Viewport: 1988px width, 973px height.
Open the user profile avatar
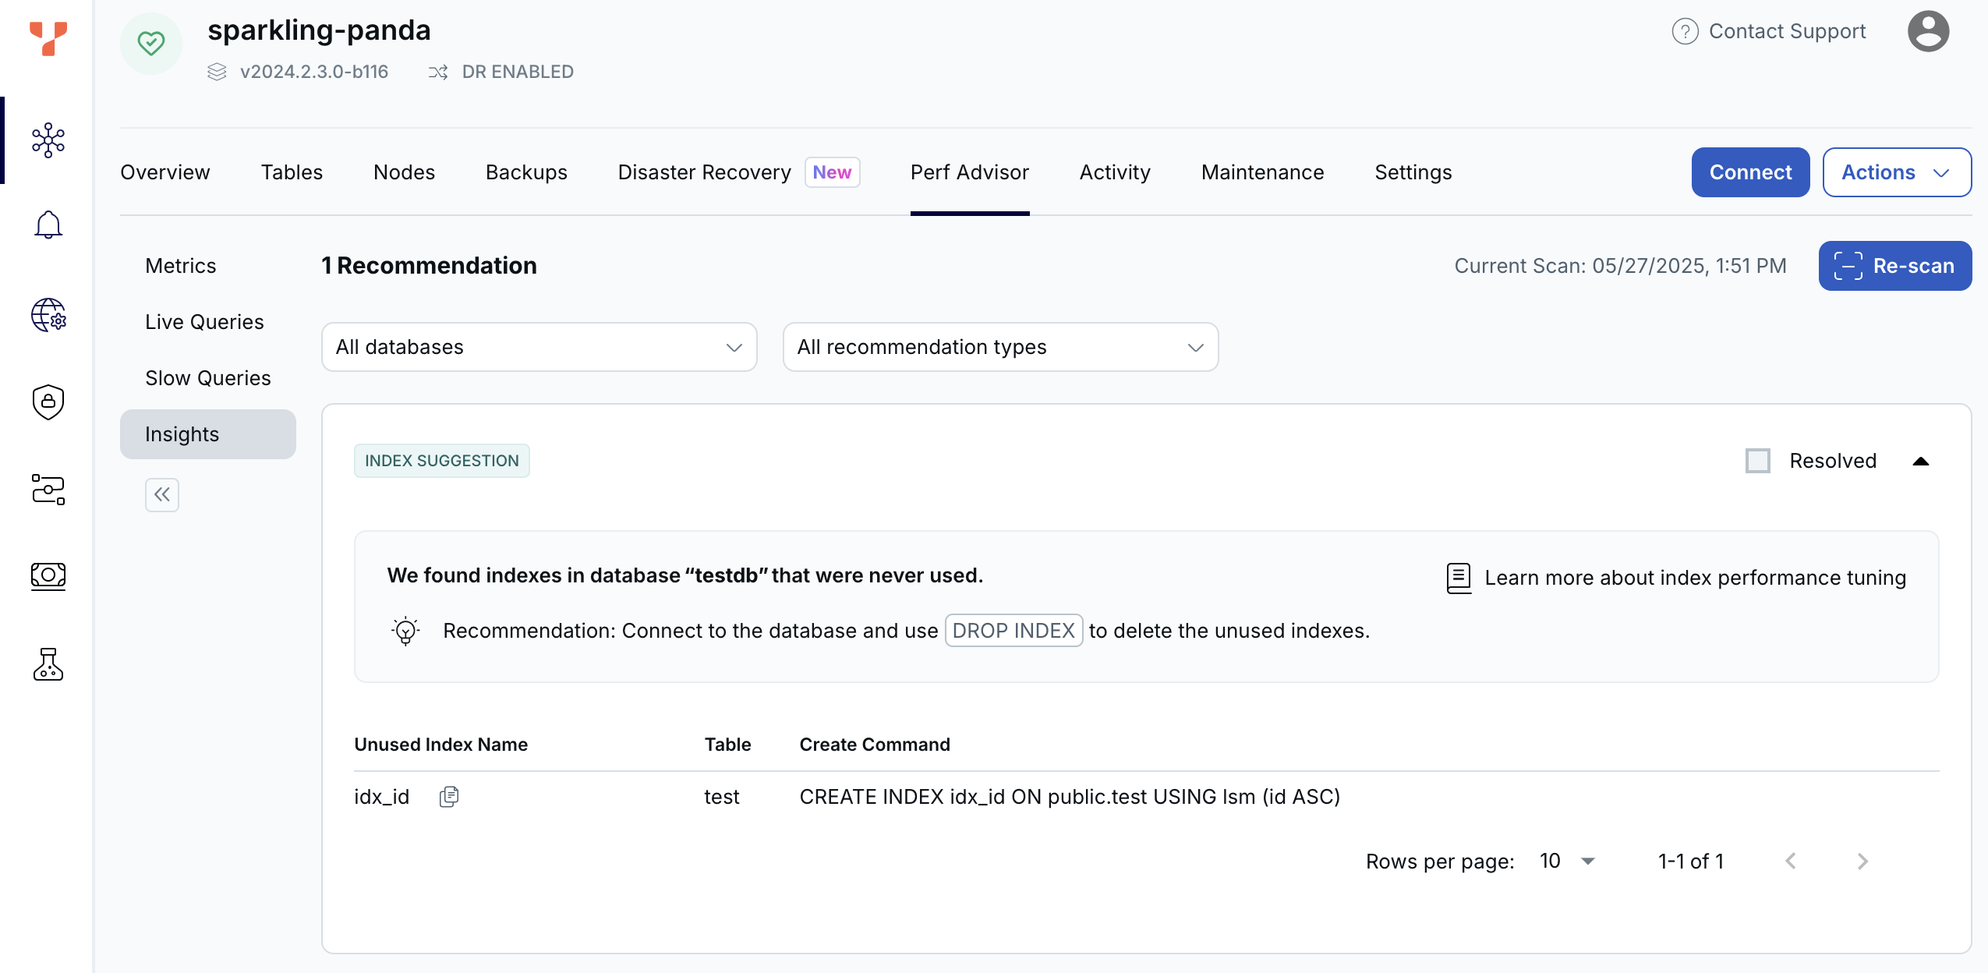[1928, 31]
